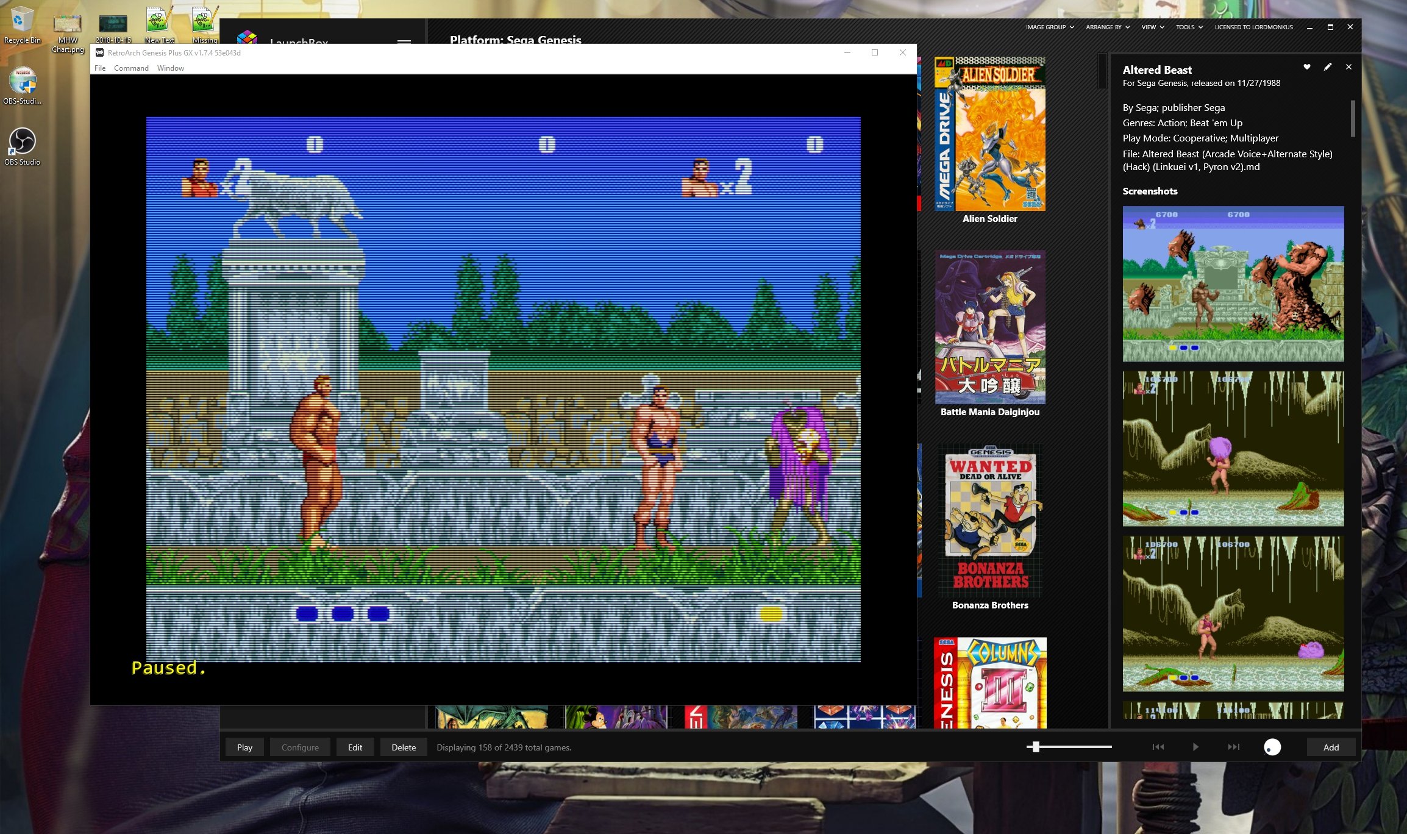Click the Configure button
The image size is (1407, 834).
point(300,747)
